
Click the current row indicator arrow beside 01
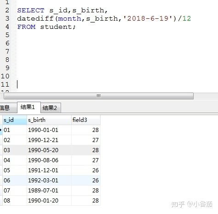pyautogui.click(x=1, y=130)
